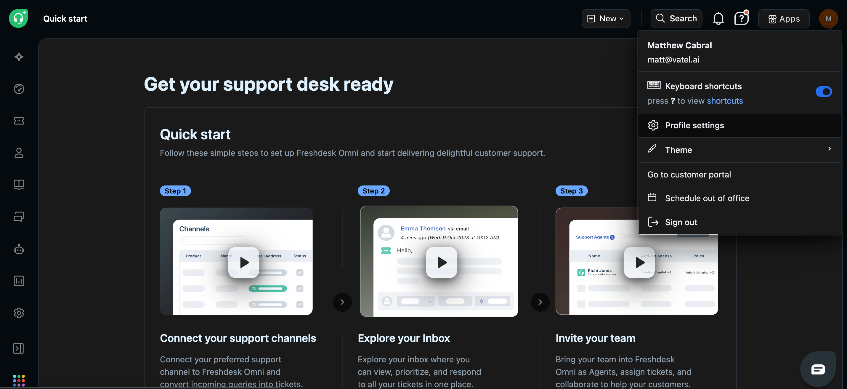
Task: Expand the Theme submenu arrow
Action: coord(829,149)
